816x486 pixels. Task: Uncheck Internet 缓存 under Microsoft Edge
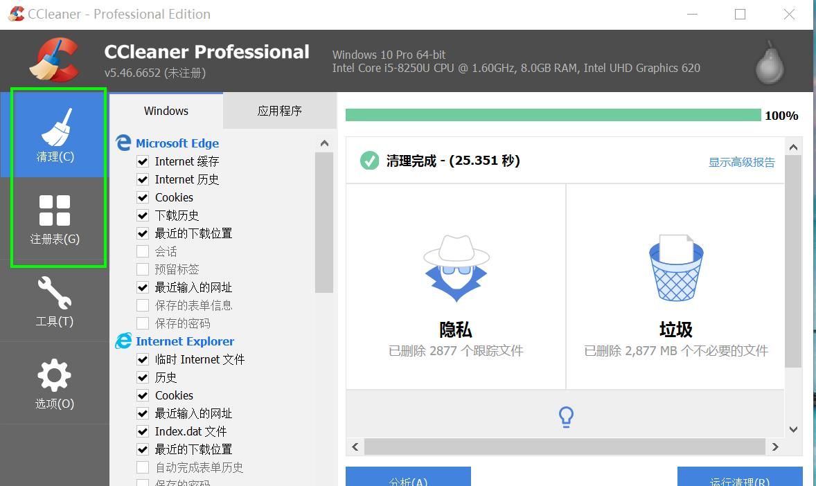143,161
